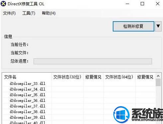The image size is (163, 124).
Task: Click the DirectX repair tool title icon
Action: (3, 4)
